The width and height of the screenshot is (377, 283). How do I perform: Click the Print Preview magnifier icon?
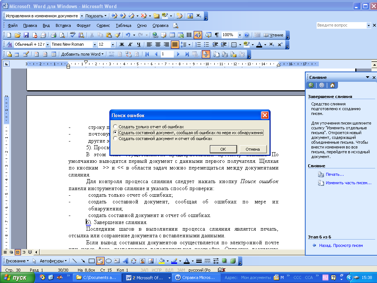[62, 35]
